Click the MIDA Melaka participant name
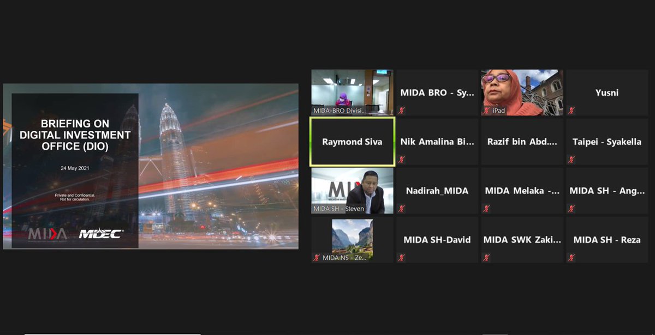The width and height of the screenshot is (655, 335). pyautogui.click(x=522, y=191)
